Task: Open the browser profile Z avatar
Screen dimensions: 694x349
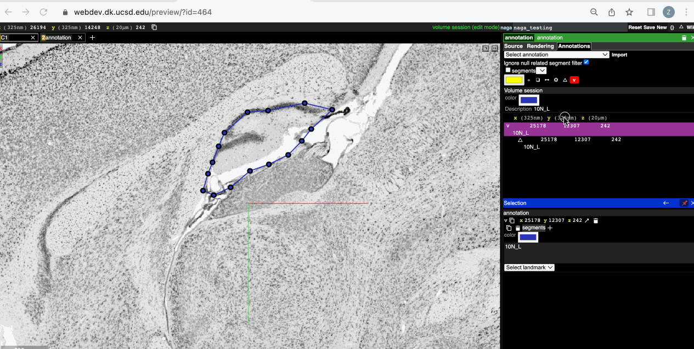Action: pyautogui.click(x=668, y=12)
